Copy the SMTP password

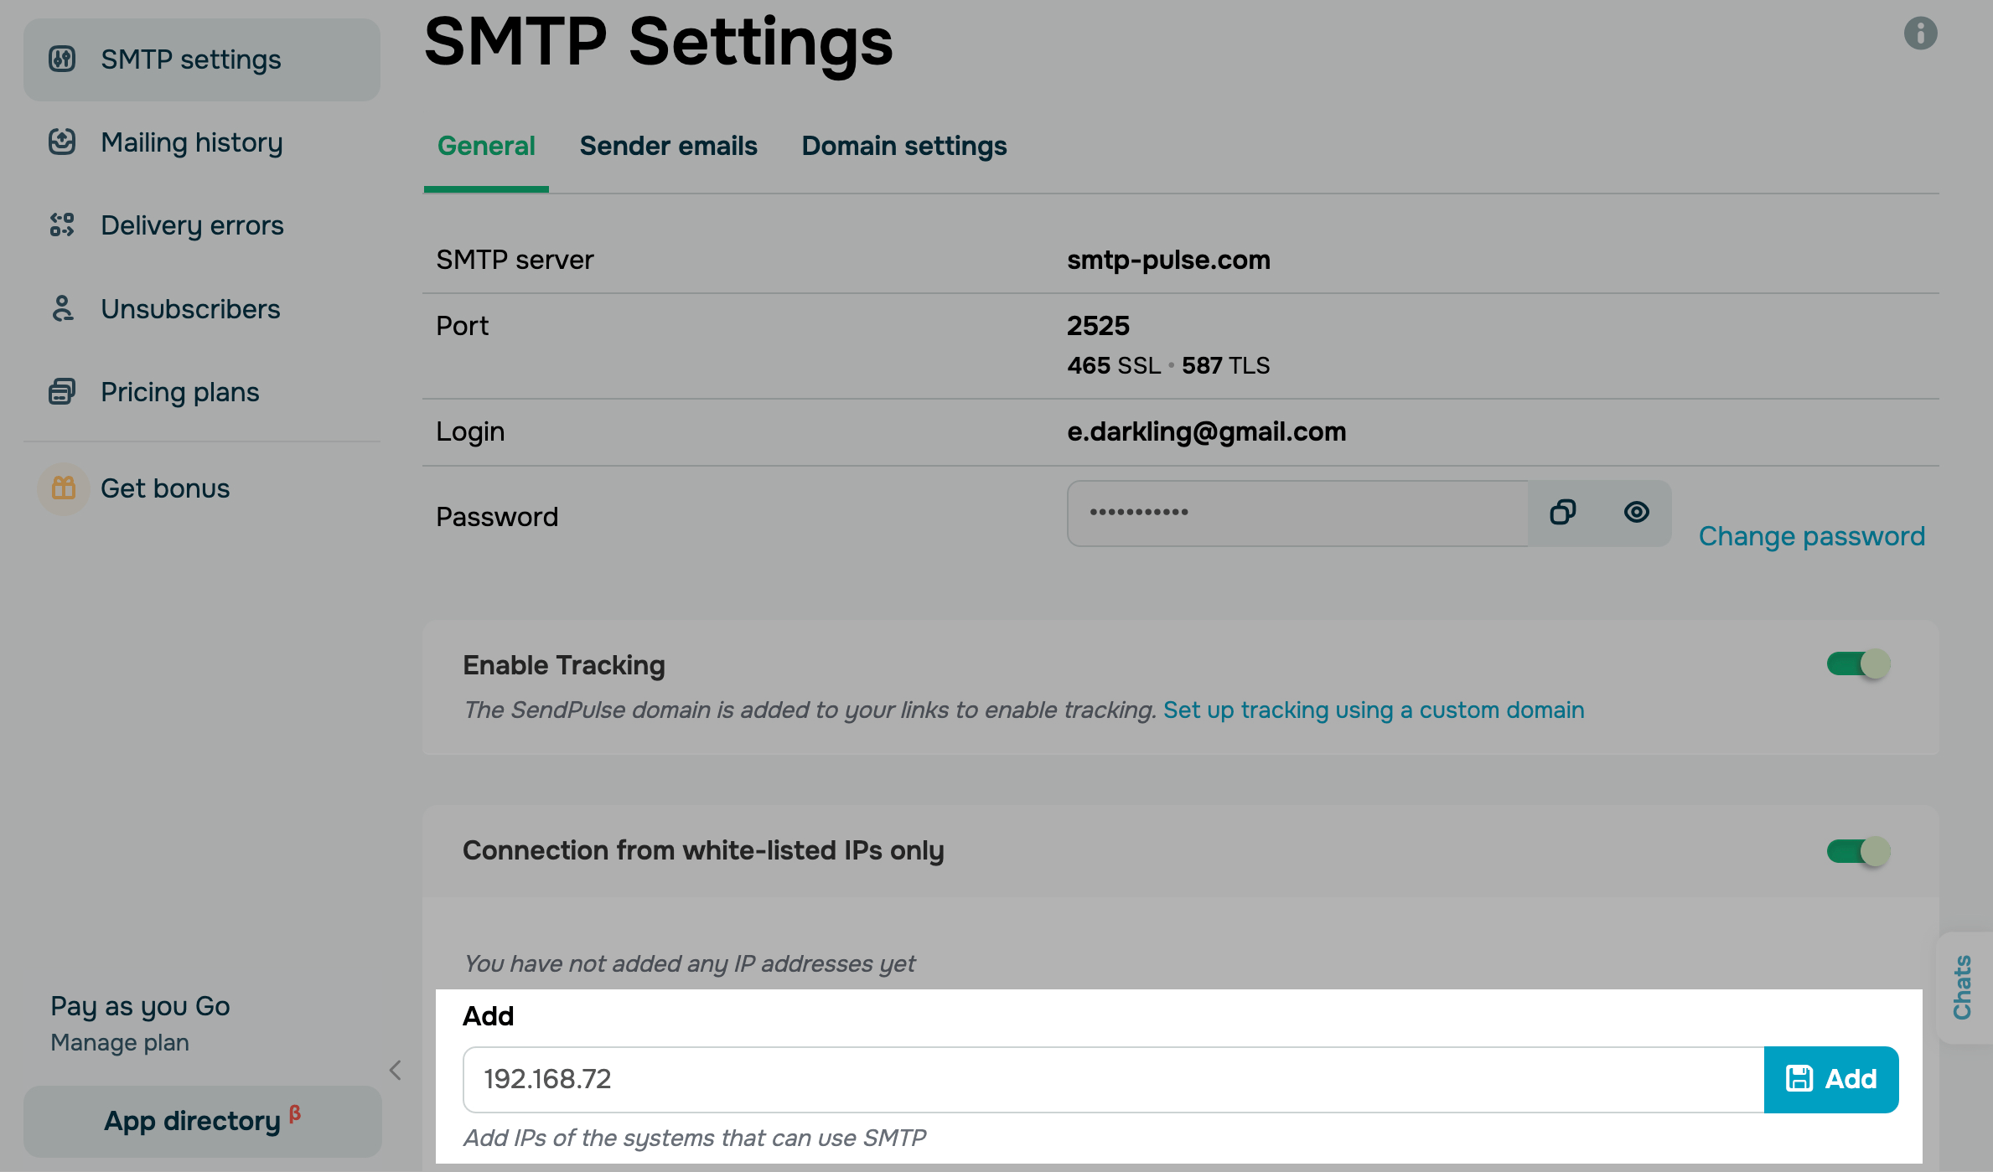[1563, 512]
